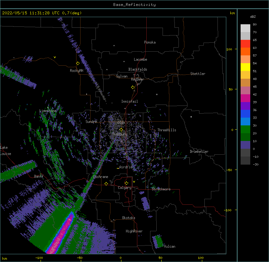The width and height of the screenshot is (269, 262).
Task: Click the Lacombe label
Action: coord(140,59)
